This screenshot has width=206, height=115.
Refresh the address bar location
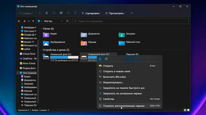[x=67, y=21]
